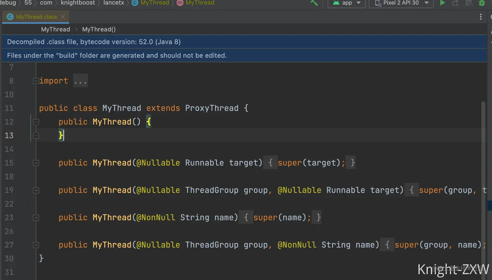Click the green hammer Build project icon

(314, 3)
